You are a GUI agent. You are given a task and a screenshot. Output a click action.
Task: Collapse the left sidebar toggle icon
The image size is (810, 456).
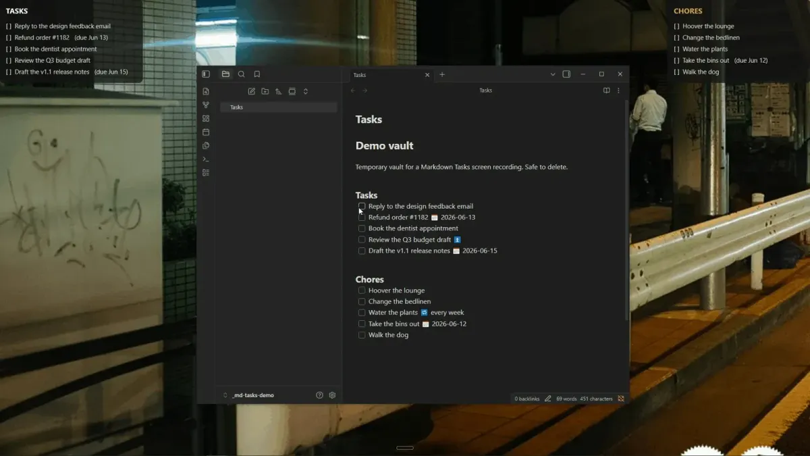coord(206,74)
